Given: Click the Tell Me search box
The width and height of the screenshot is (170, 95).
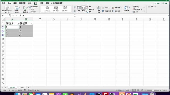Looking at the screenshot, I should [57, 3].
